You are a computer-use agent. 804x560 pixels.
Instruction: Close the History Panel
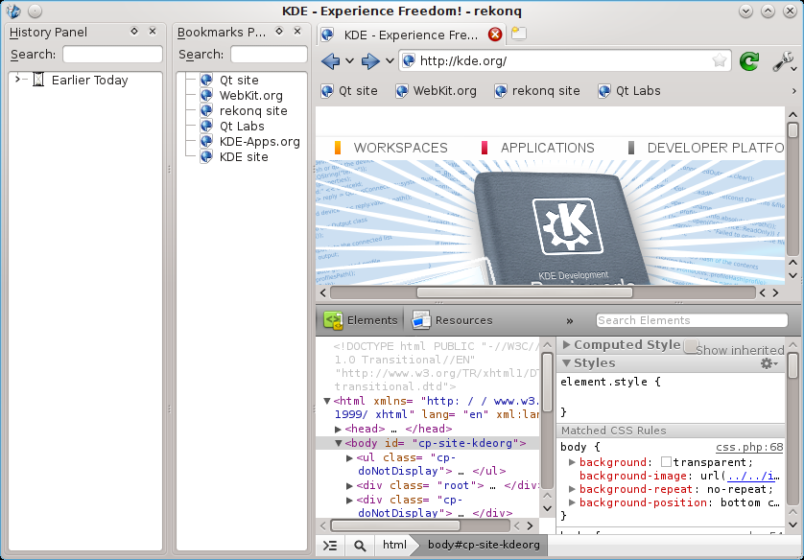pyautogui.click(x=153, y=32)
